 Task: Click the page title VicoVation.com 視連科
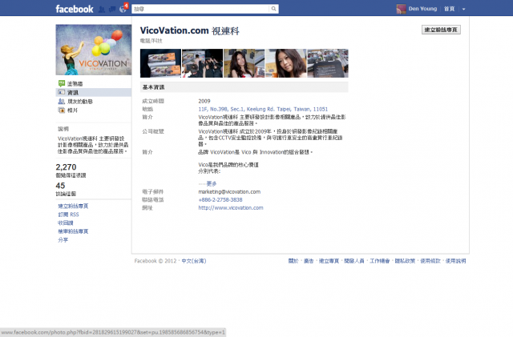point(190,30)
